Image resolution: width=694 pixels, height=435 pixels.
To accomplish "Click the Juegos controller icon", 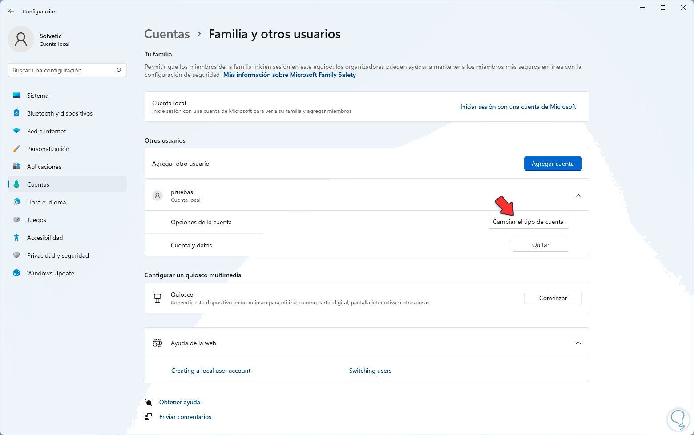I will pyautogui.click(x=16, y=220).
